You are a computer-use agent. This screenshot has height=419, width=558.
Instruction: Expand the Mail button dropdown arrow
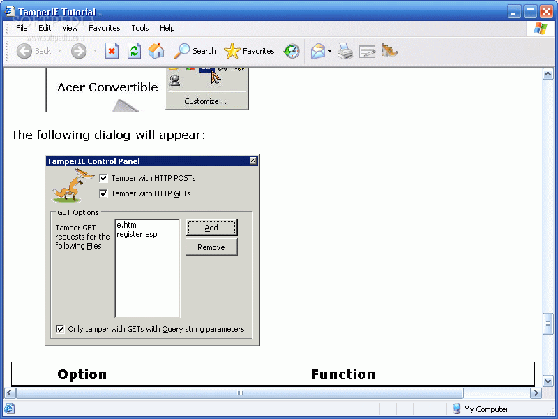tap(329, 51)
